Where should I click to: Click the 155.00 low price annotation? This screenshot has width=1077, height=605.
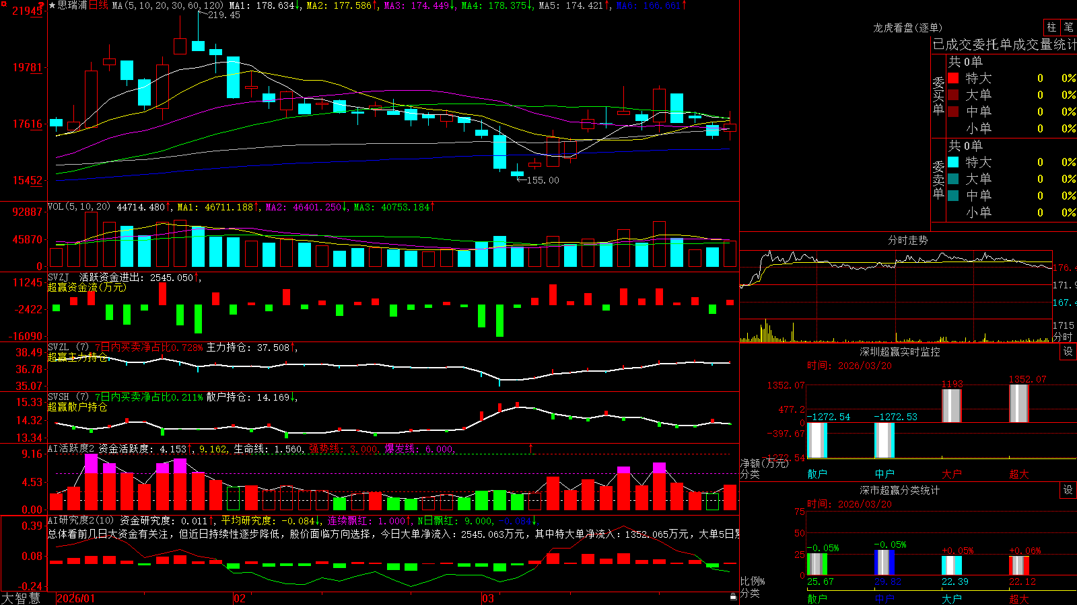tap(543, 180)
